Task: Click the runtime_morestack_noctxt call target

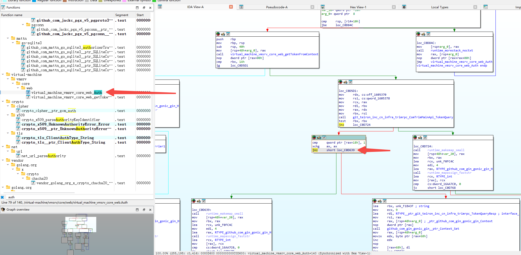Action: click(452, 50)
